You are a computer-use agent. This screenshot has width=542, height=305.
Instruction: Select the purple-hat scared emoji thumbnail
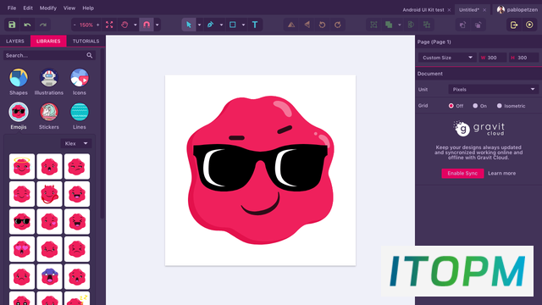tap(49, 277)
